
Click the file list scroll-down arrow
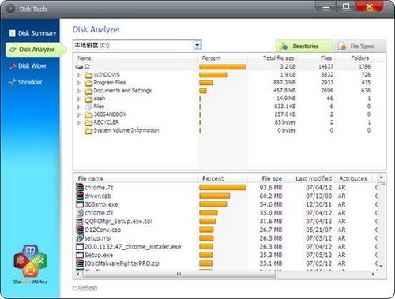coord(381,266)
